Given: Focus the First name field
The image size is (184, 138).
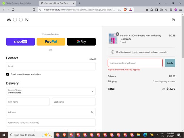Looking at the screenshot, I should (28, 102).
